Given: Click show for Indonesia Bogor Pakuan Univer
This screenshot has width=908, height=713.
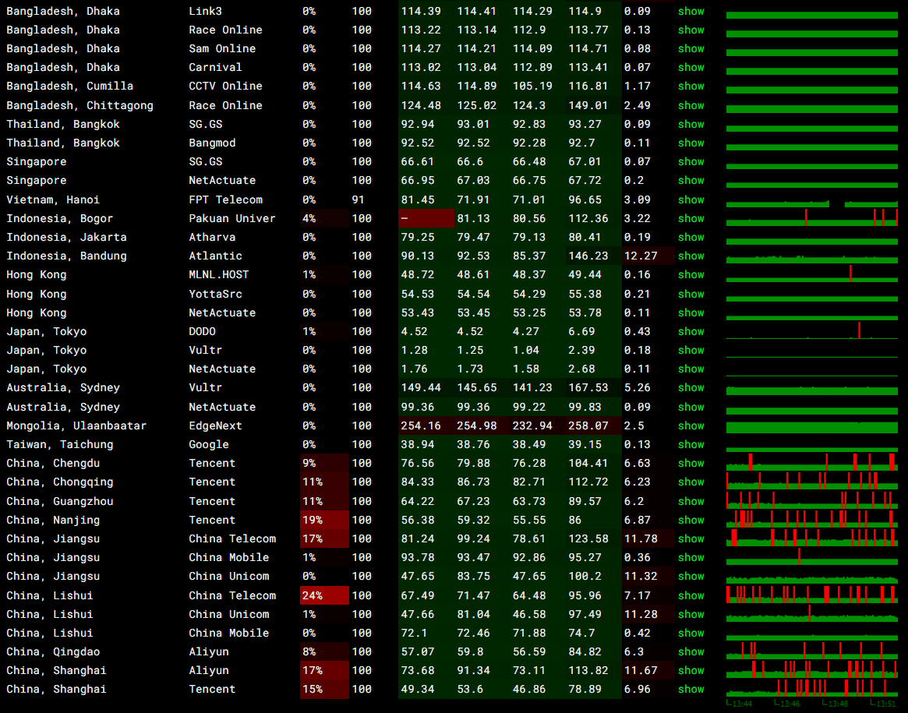Looking at the screenshot, I should click(691, 218).
